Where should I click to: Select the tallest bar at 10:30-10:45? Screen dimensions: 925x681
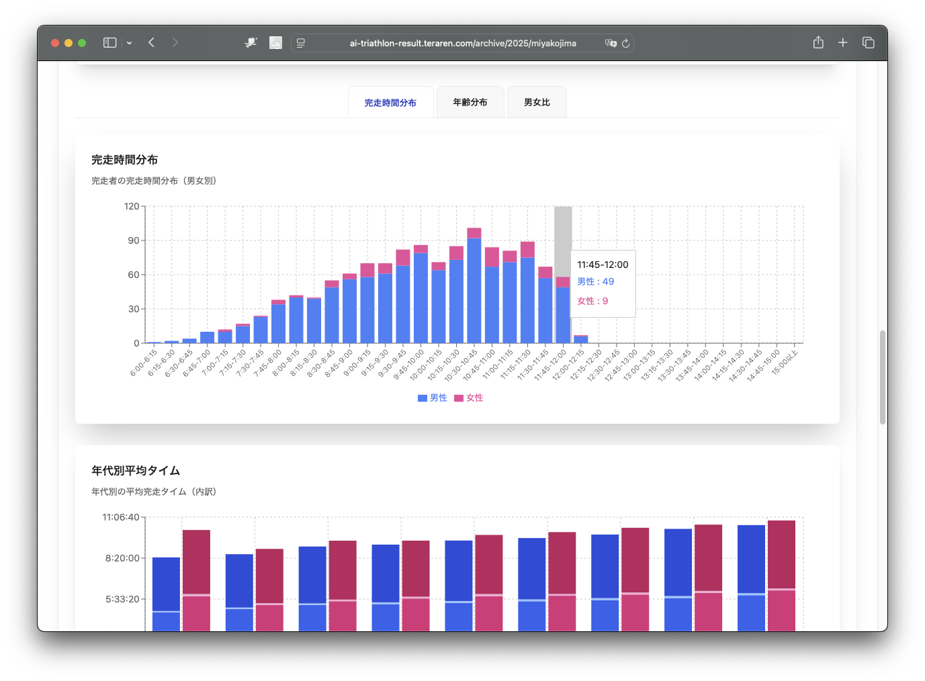474,286
